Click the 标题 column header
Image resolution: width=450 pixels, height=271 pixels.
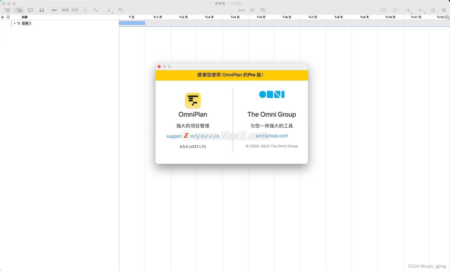coord(25,17)
